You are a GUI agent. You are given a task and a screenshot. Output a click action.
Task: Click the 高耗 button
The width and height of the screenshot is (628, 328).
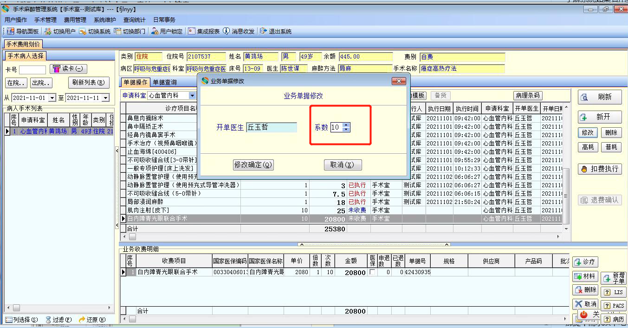[588, 147]
